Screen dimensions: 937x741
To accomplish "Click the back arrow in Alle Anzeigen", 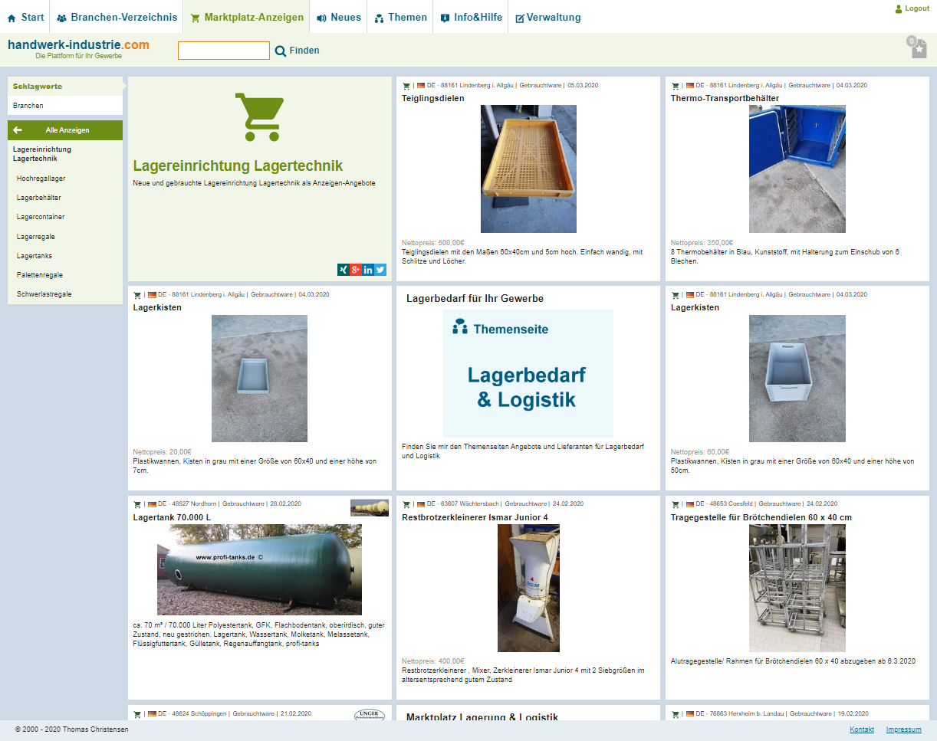I will click(18, 130).
